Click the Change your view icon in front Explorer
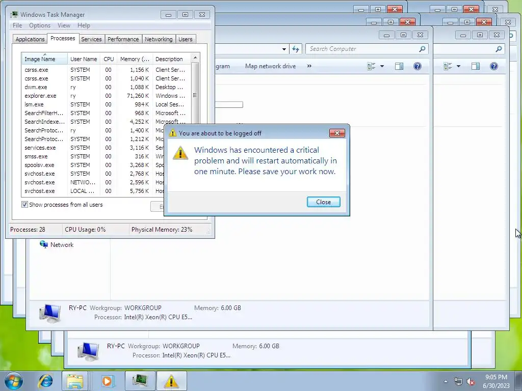The height and width of the screenshot is (391, 522). point(371,66)
